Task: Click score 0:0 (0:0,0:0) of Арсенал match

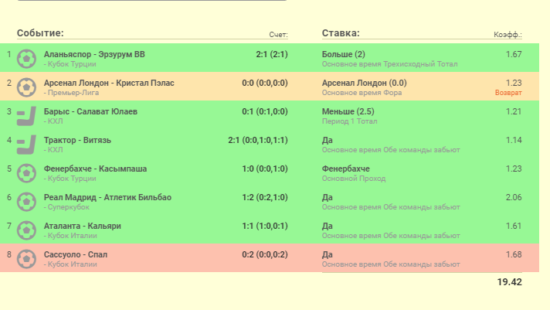Action: tap(265, 83)
